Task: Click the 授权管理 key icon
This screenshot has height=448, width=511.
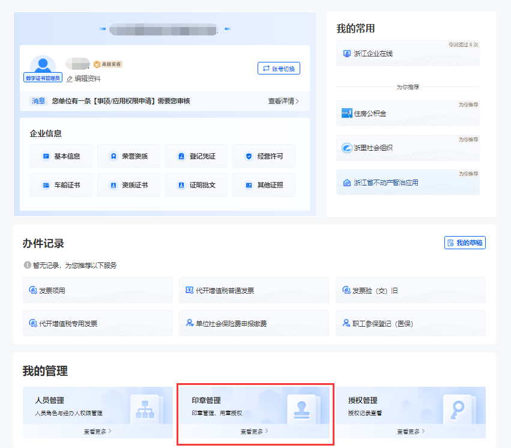Action: [x=458, y=410]
